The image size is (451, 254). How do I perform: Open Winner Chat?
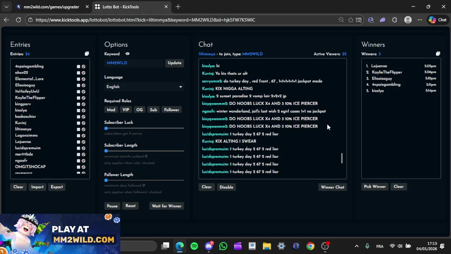332,187
